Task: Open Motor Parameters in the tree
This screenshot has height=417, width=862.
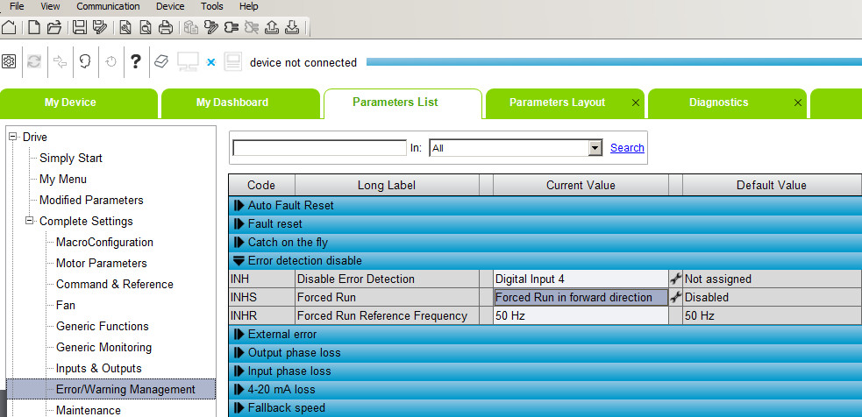Action: 101,263
